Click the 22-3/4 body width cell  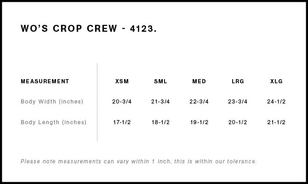click(199, 102)
